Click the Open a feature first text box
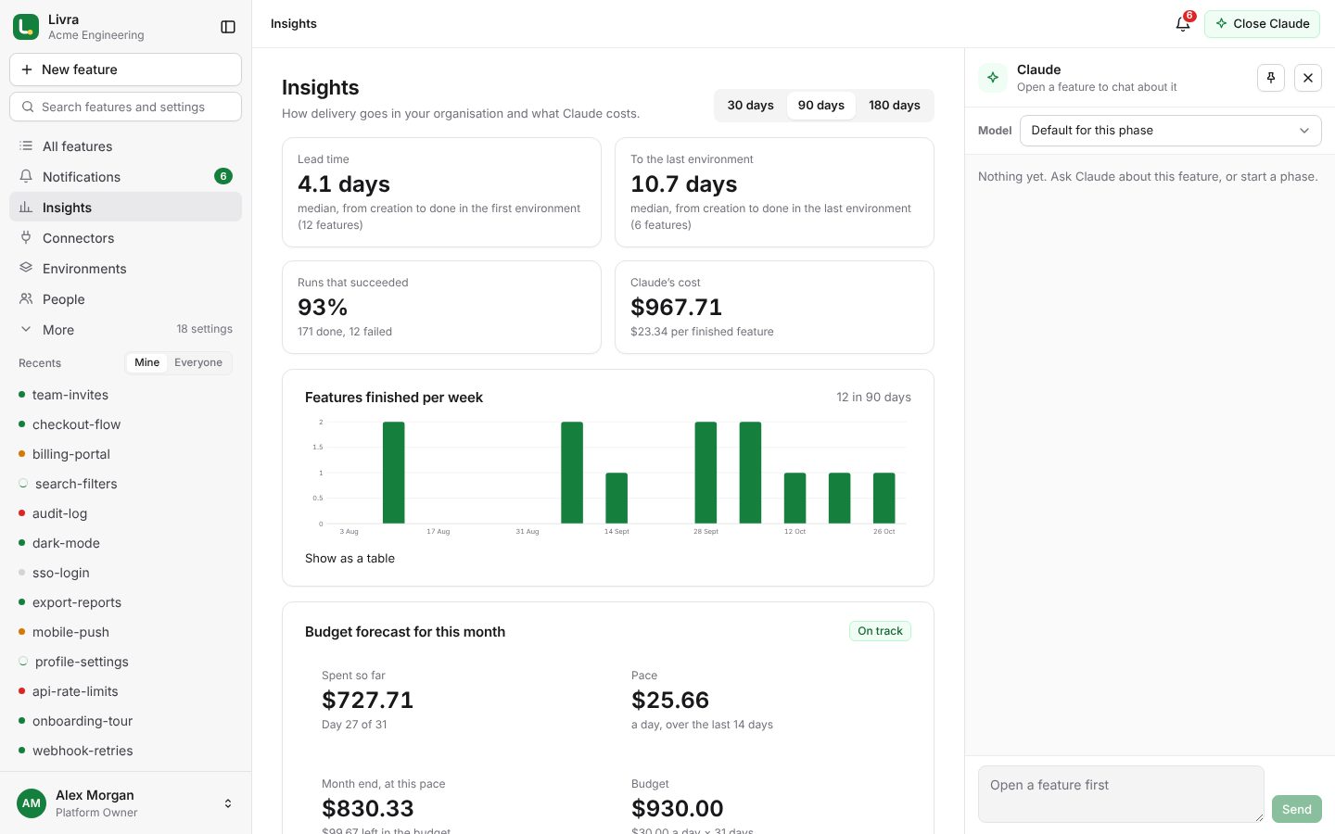This screenshot has width=1335, height=834. pos(1121,794)
